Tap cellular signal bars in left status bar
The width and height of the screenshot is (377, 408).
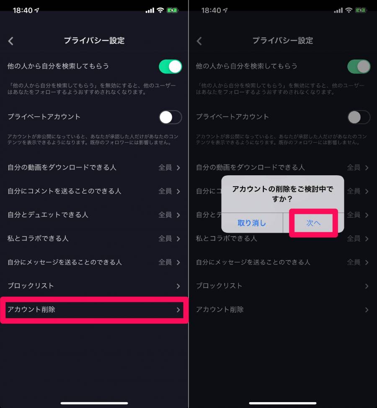[x=150, y=10]
